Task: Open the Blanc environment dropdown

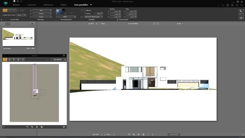Action: 66,17
